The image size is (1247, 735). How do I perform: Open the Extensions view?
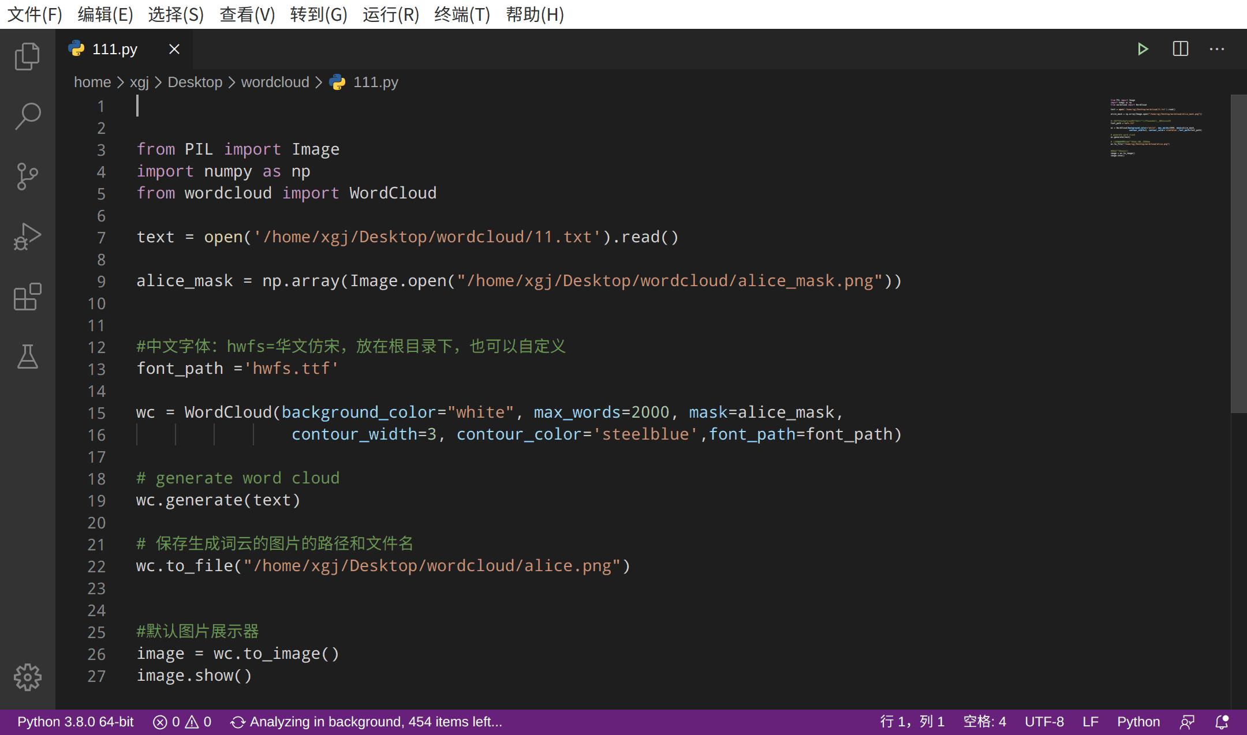27,298
